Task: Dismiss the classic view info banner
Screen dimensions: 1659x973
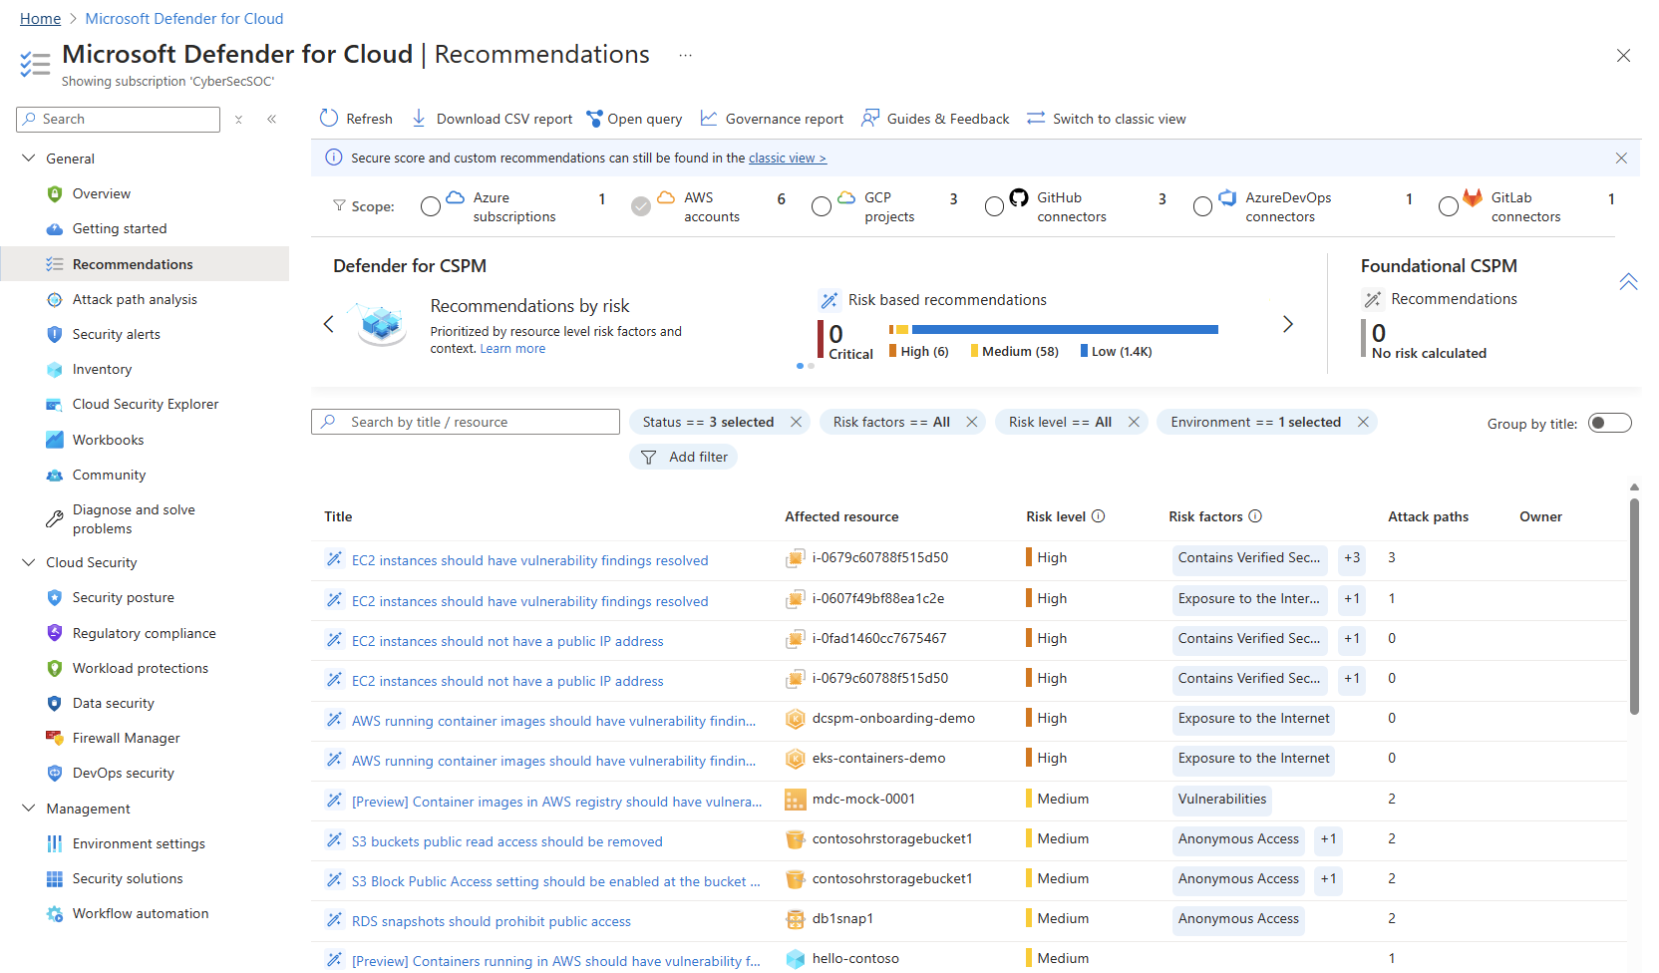Action: (1621, 158)
